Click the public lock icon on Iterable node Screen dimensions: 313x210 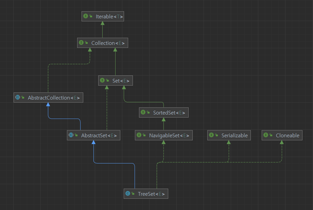point(91,16)
